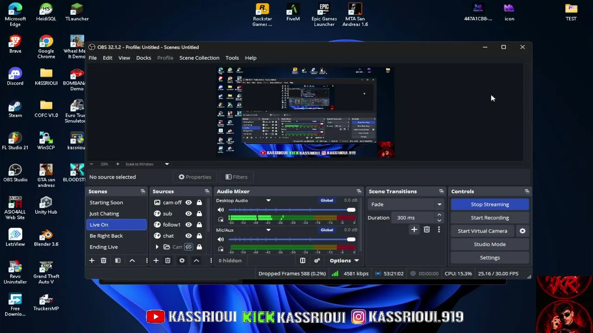Float the Scene Transitions dock
The height and width of the screenshot is (333, 593).
click(442, 191)
